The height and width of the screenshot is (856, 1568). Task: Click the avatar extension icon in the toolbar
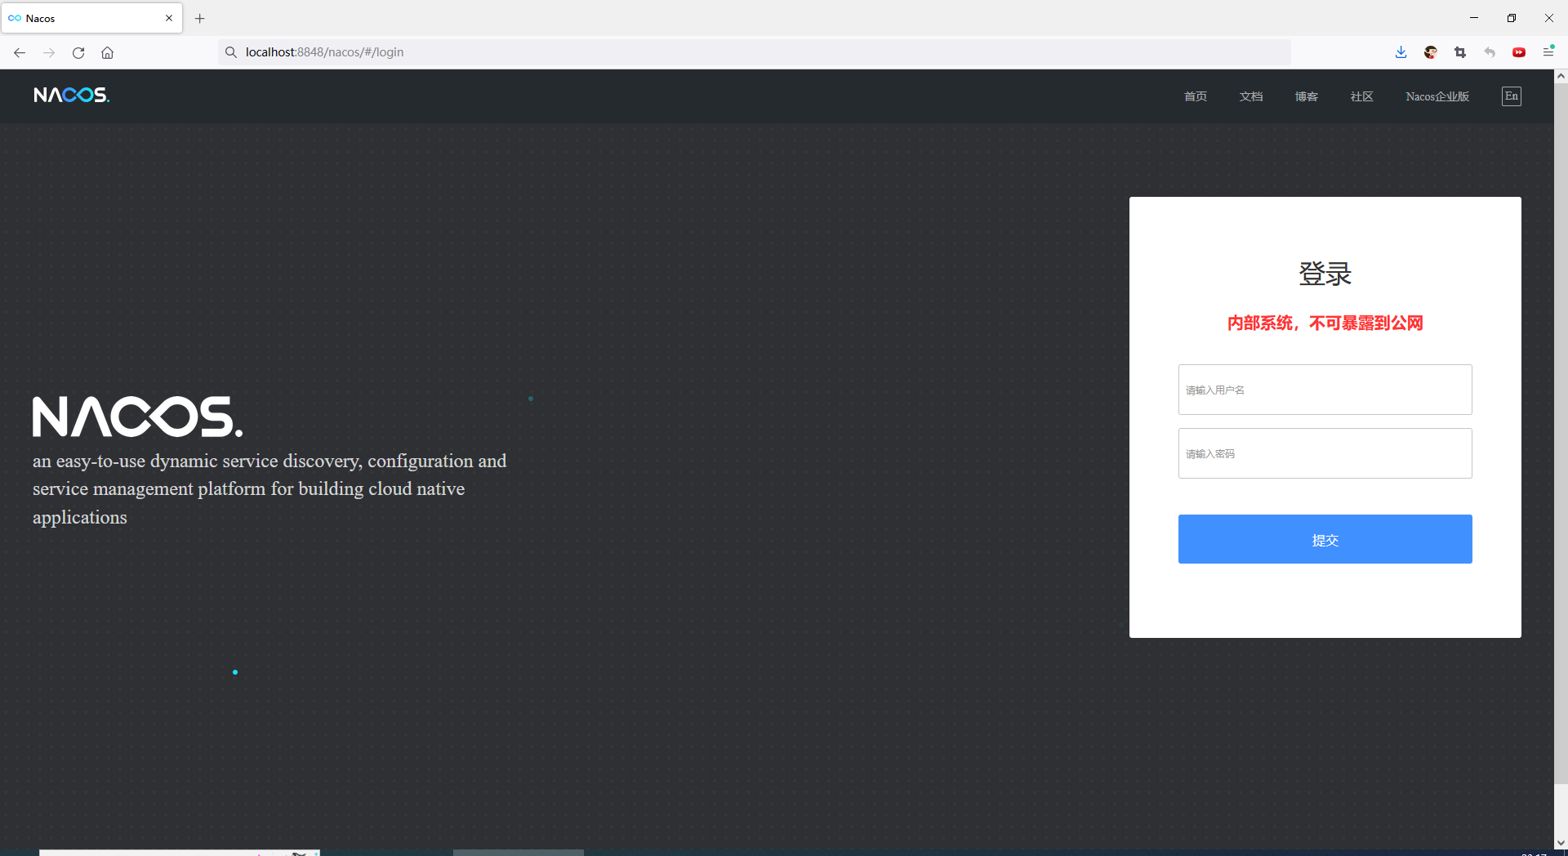coord(1430,52)
